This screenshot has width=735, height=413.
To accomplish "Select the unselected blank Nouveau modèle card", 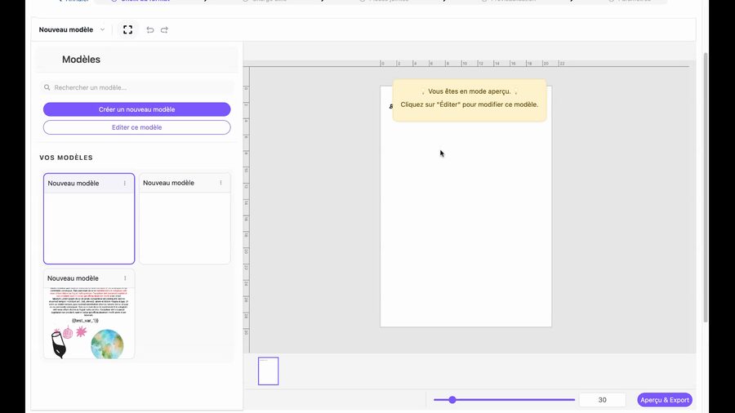I will tap(185, 219).
